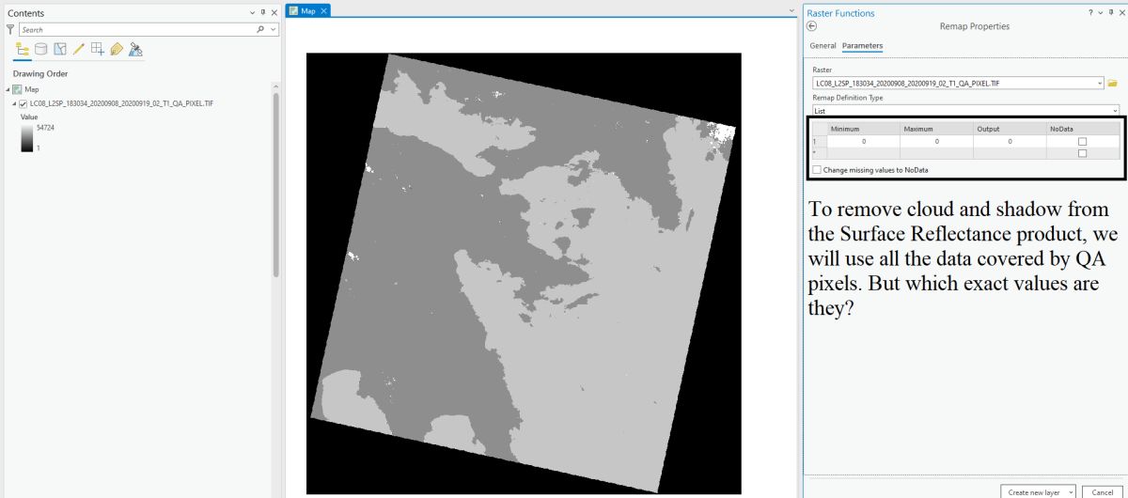This screenshot has width=1128, height=498.
Task: Select the List By Perspective Imagery icon
Action: (x=135, y=49)
